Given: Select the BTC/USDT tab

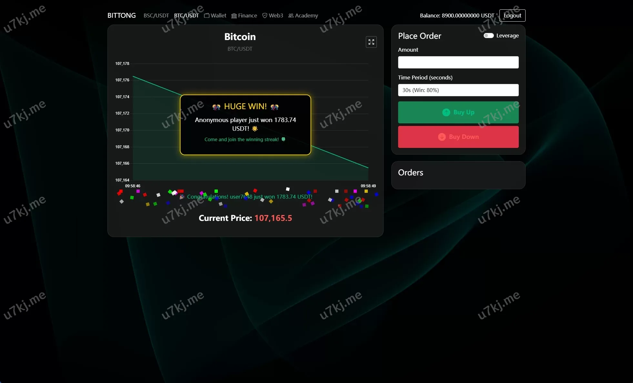Looking at the screenshot, I should tap(186, 16).
